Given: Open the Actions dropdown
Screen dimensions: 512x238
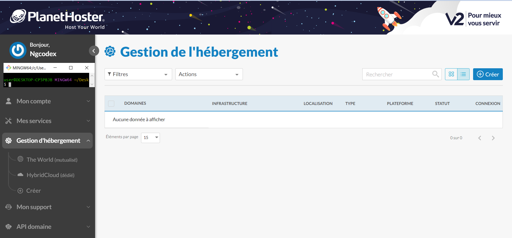Looking at the screenshot, I should tap(209, 74).
